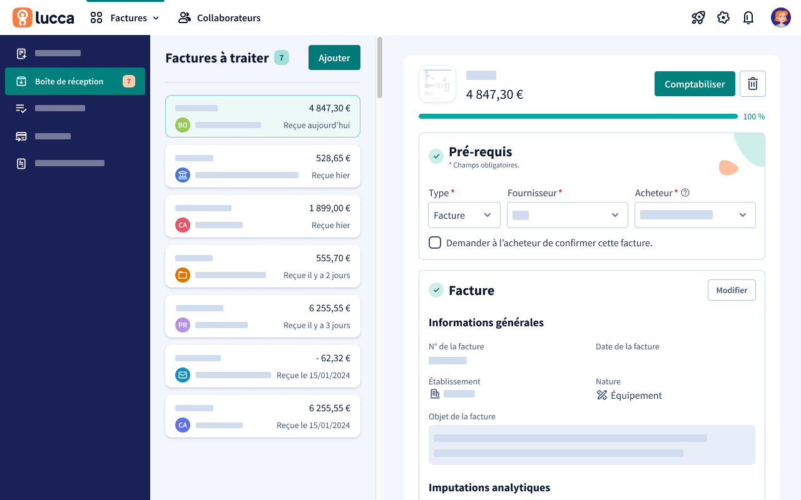
Task: Open the rocket launcher icon in top bar
Action: (698, 17)
